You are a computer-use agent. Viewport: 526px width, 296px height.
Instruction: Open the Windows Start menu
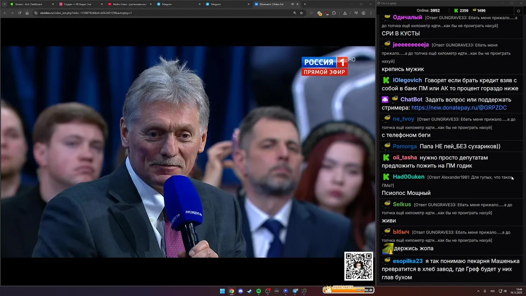click(x=222, y=291)
